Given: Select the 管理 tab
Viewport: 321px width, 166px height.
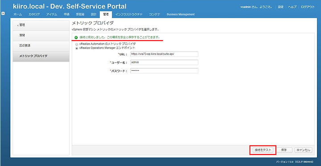Looking at the screenshot, I should click(x=106, y=14).
